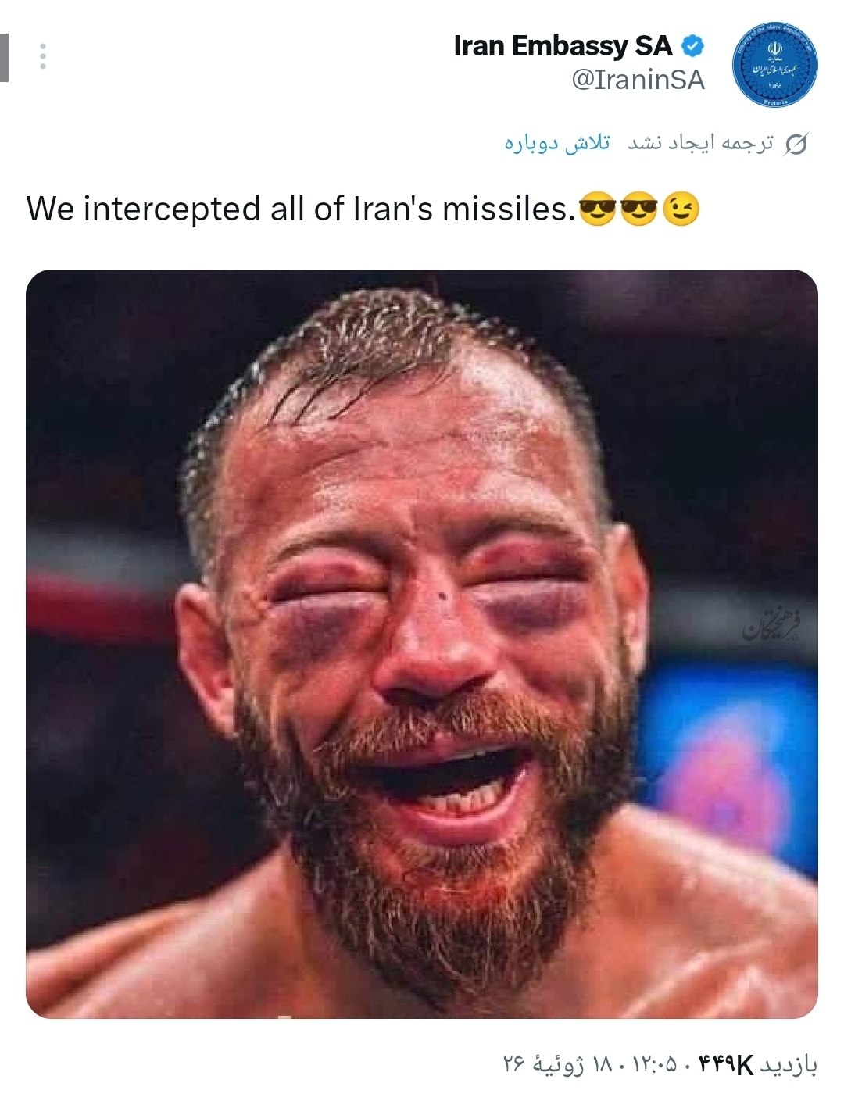Click the first sunglasses emoji
This screenshot has width=844, height=1101.
click(598, 209)
